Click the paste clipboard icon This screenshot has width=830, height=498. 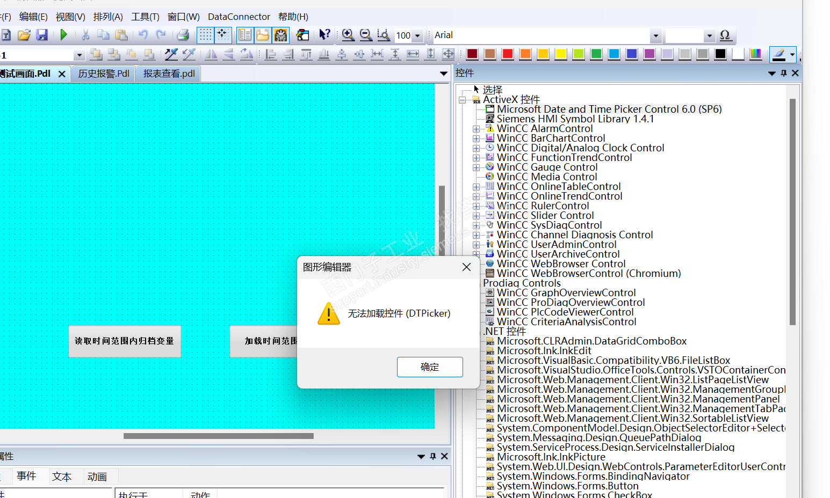click(x=122, y=35)
